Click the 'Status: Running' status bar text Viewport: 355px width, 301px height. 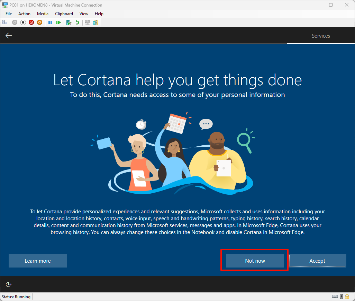[16, 297]
